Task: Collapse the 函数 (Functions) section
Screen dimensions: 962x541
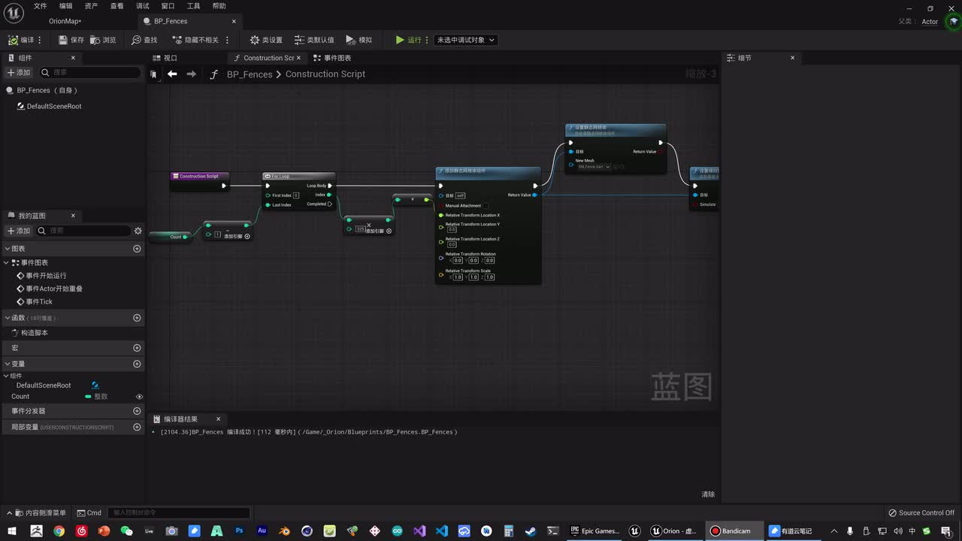Action: pos(8,318)
